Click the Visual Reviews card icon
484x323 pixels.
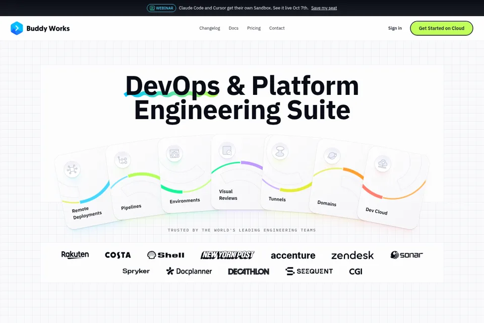coord(227,150)
